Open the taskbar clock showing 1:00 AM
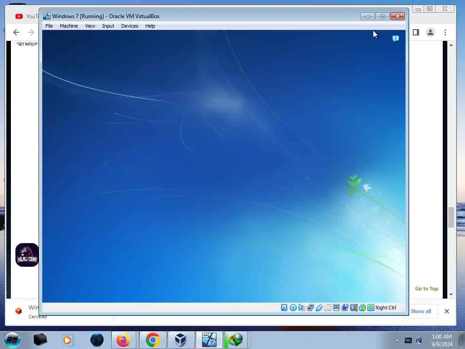 click(x=442, y=340)
